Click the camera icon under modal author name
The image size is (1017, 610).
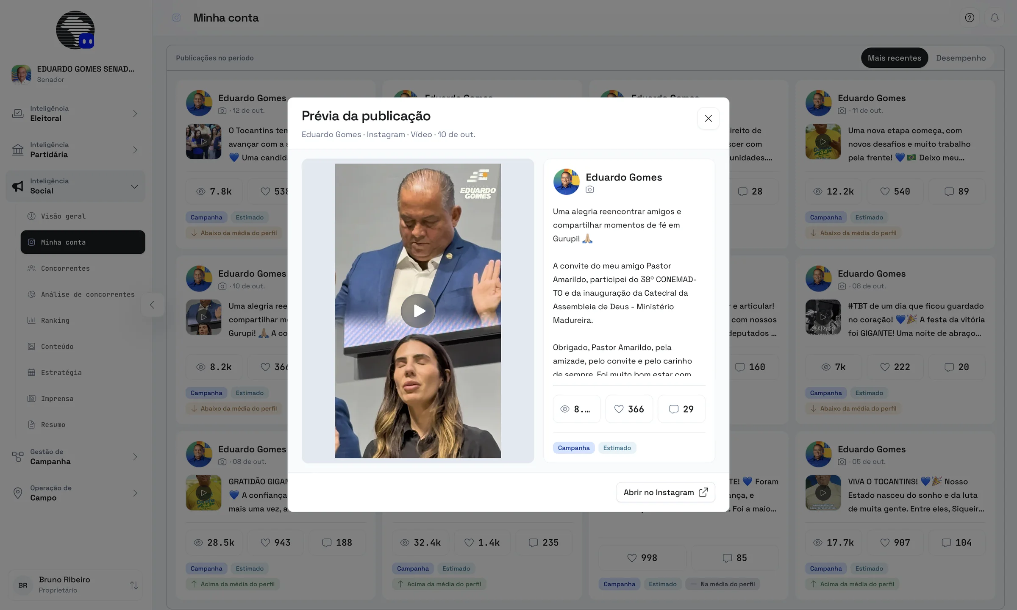(589, 190)
